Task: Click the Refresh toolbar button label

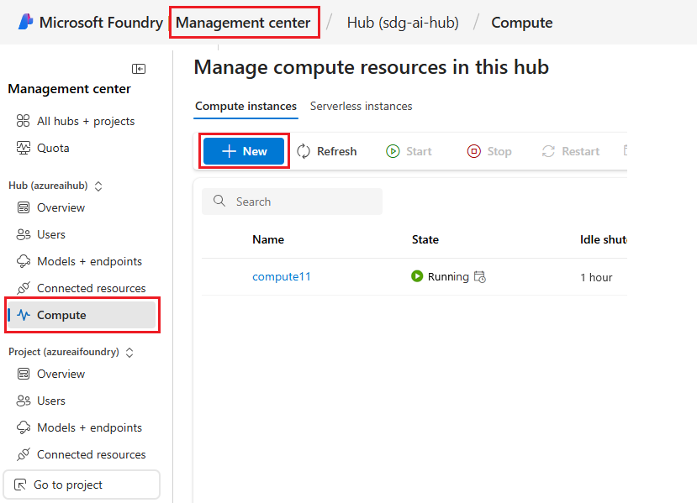Action: tap(336, 151)
